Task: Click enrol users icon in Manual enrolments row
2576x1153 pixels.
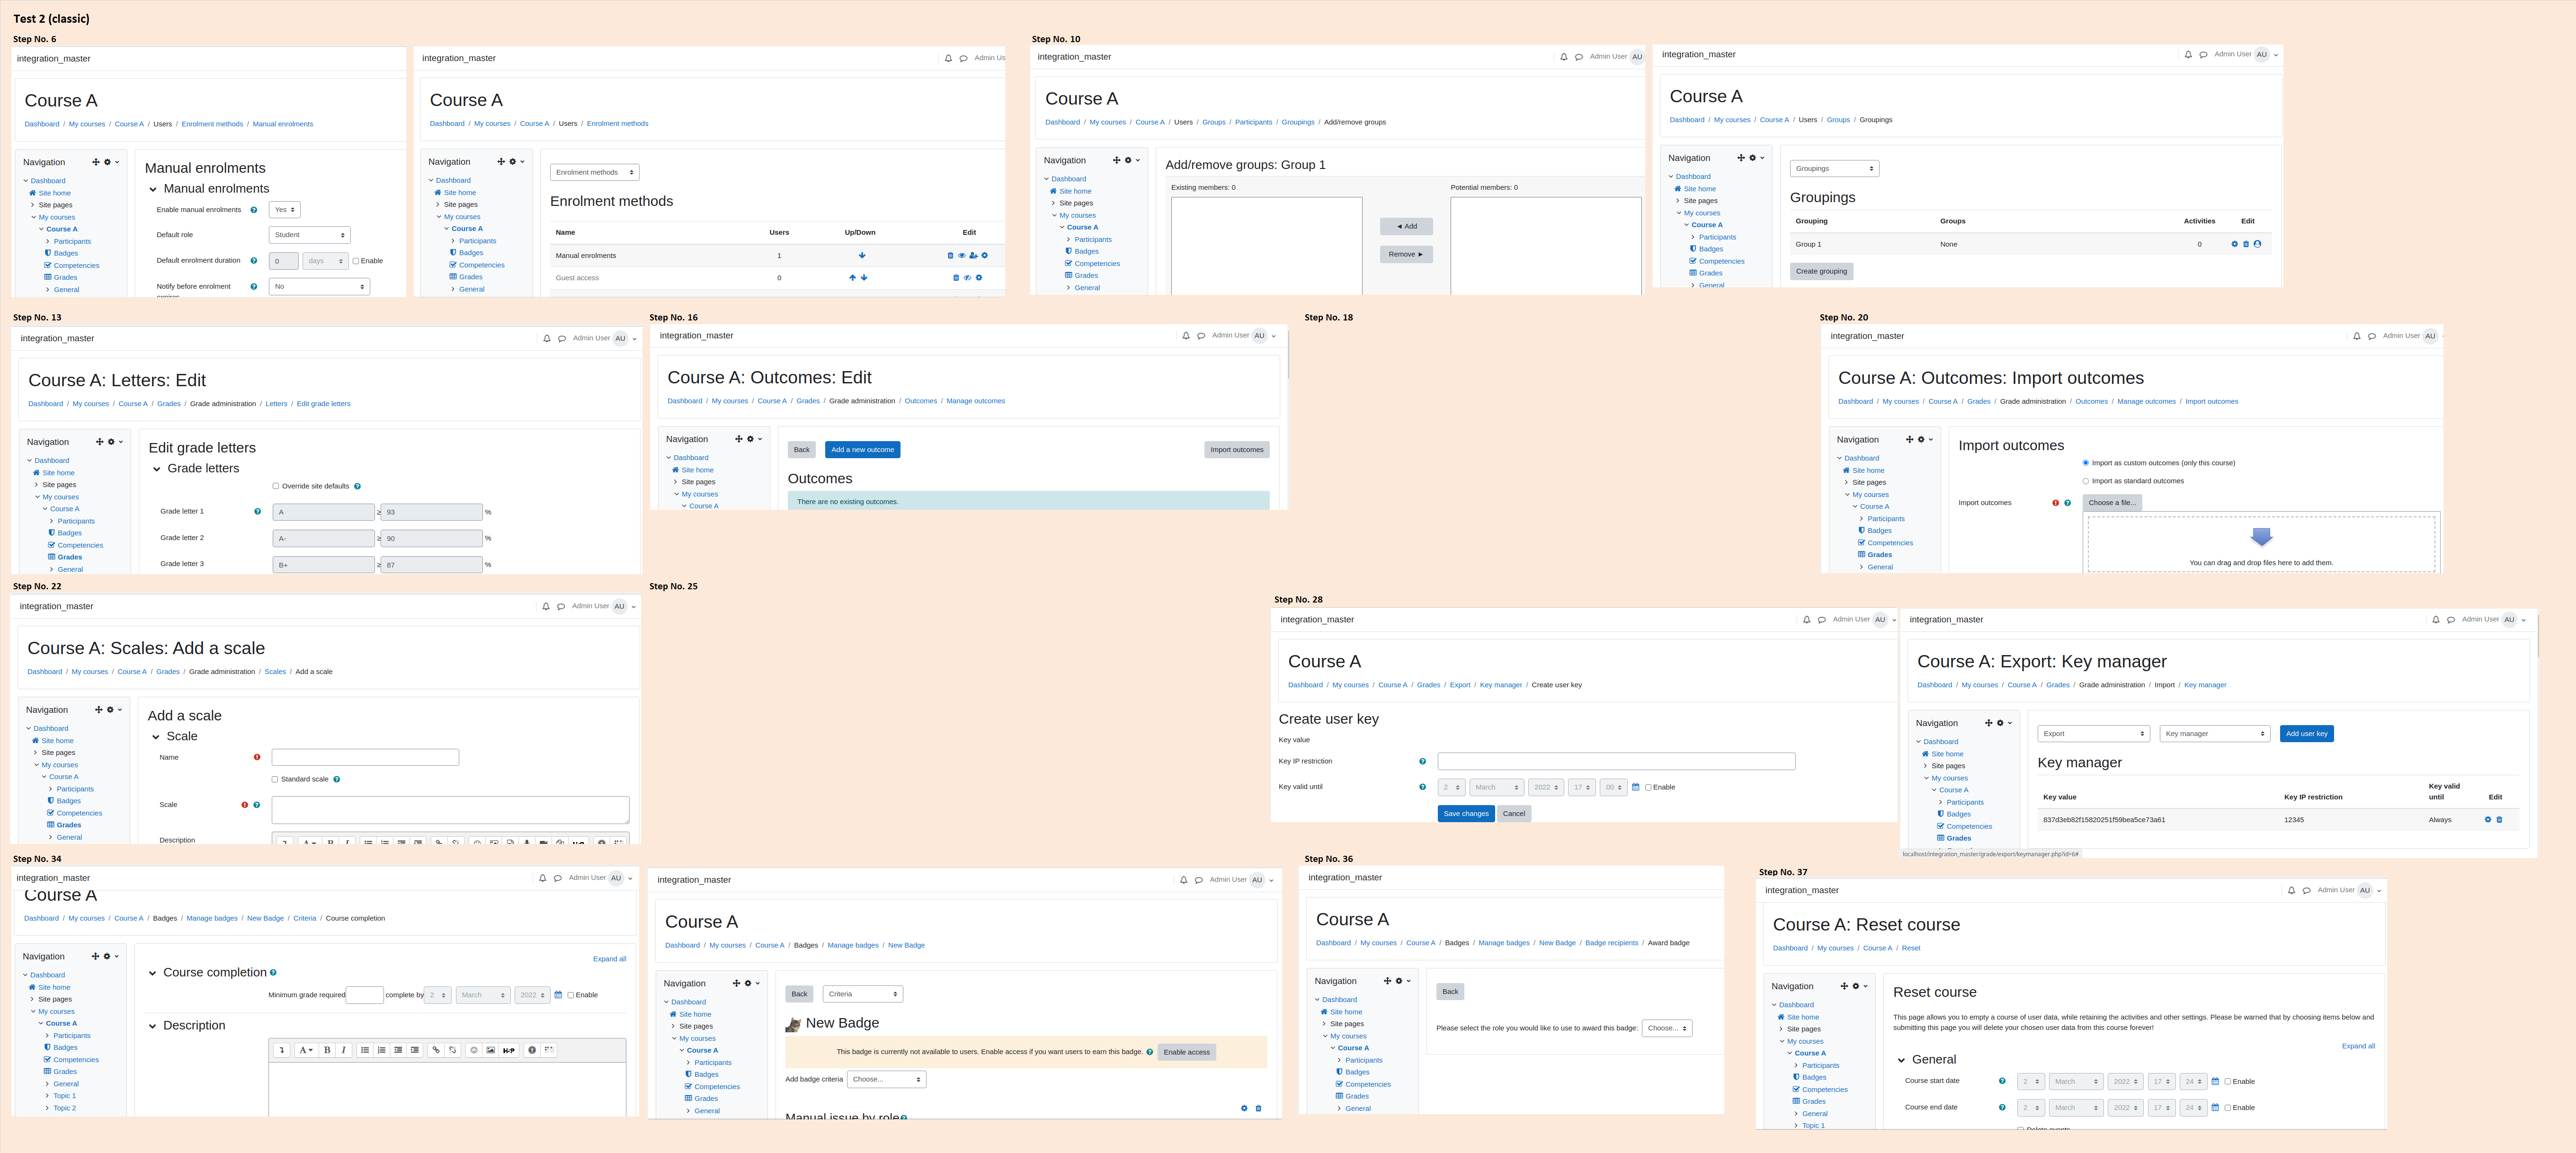Action: tap(973, 256)
